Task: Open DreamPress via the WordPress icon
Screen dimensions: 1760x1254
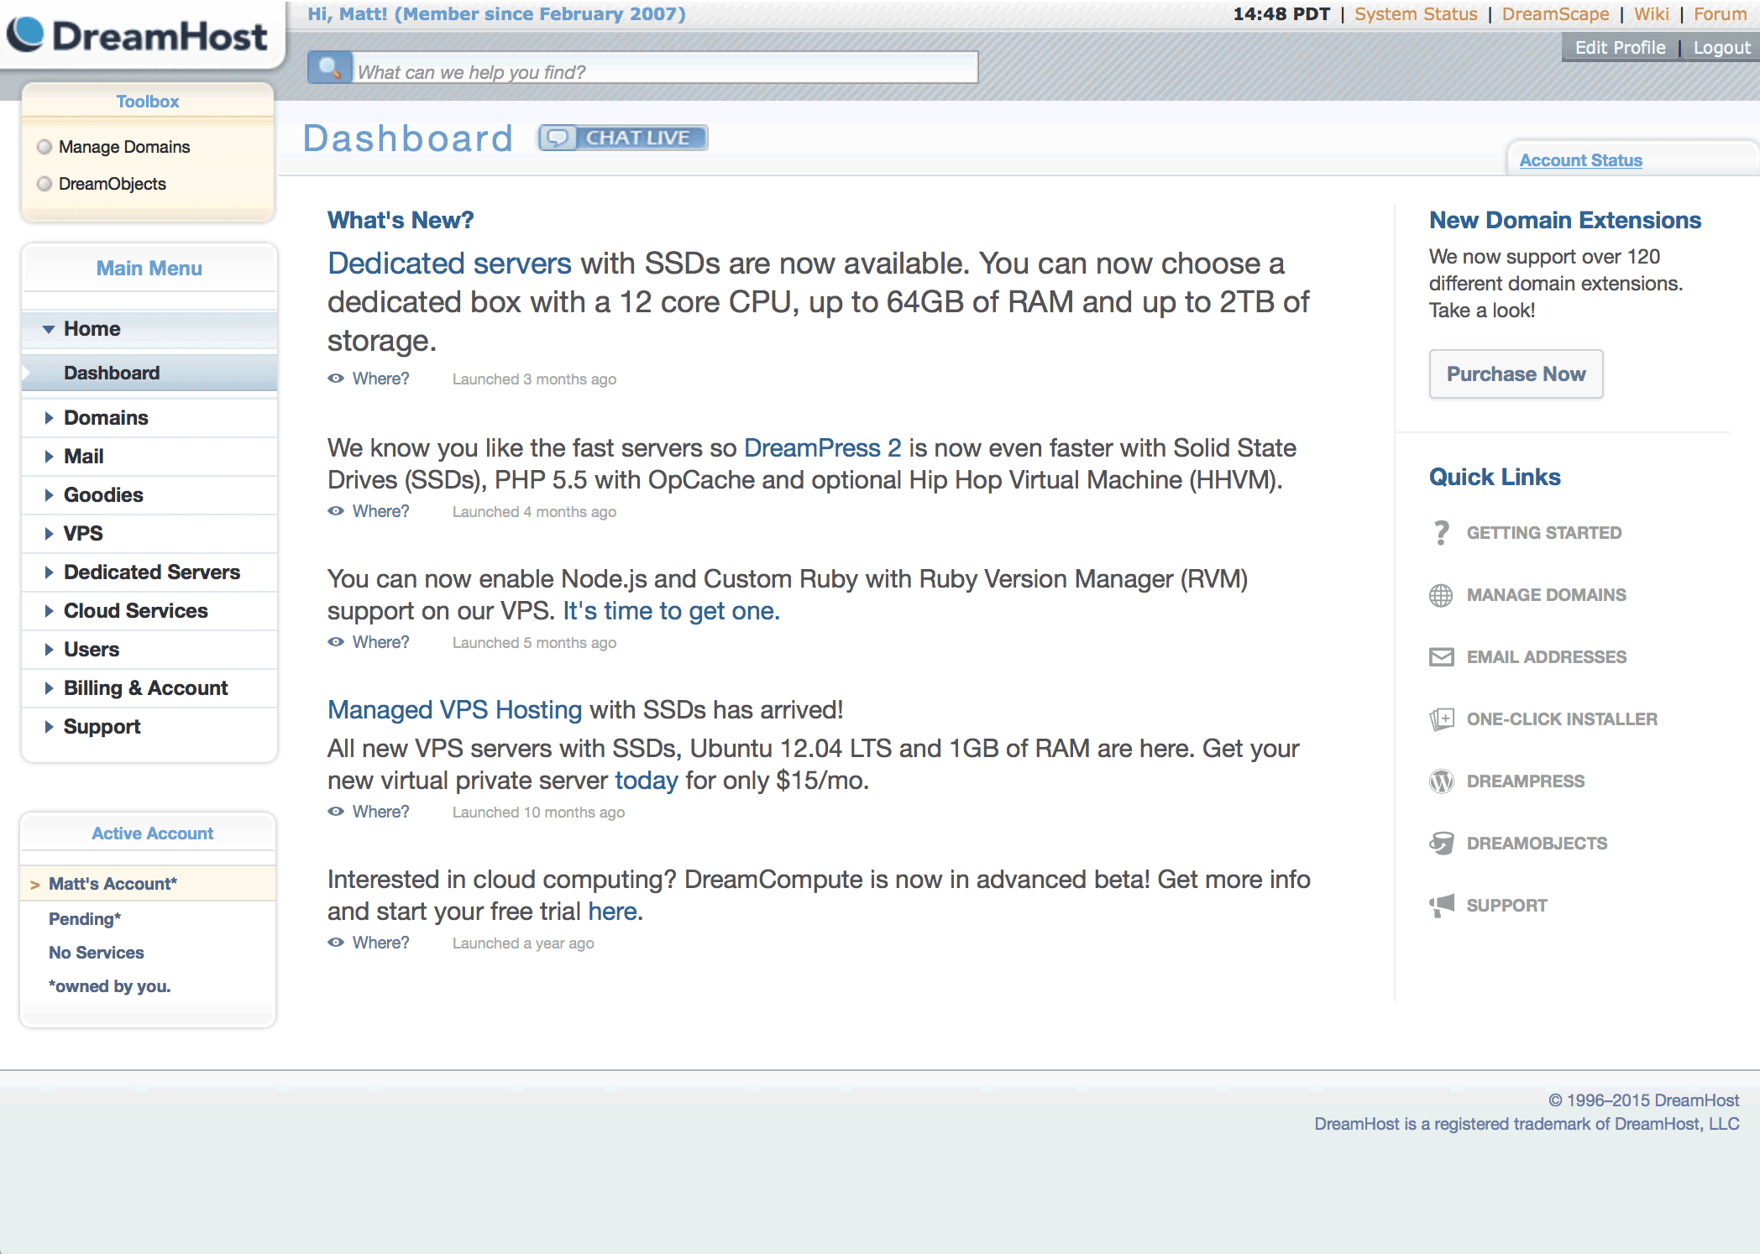Action: (x=1441, y=781)
